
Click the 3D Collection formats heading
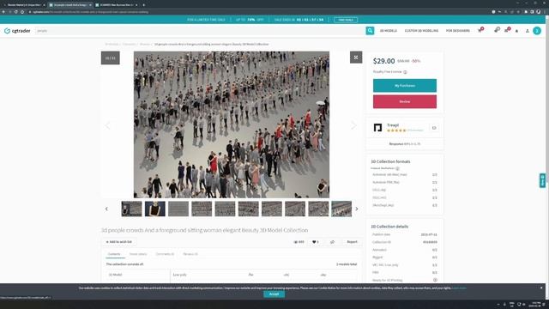point(390,161)
